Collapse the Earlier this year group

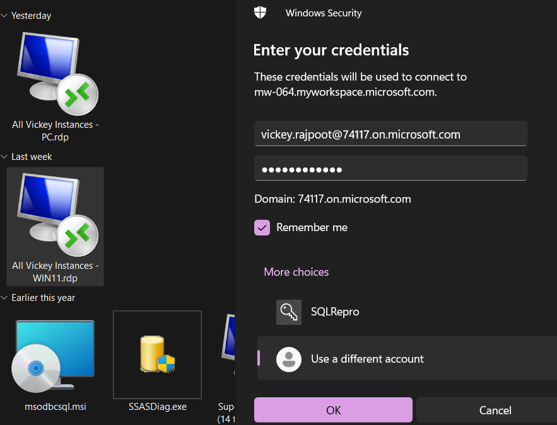pyautogui.click(x=4, y=298)
